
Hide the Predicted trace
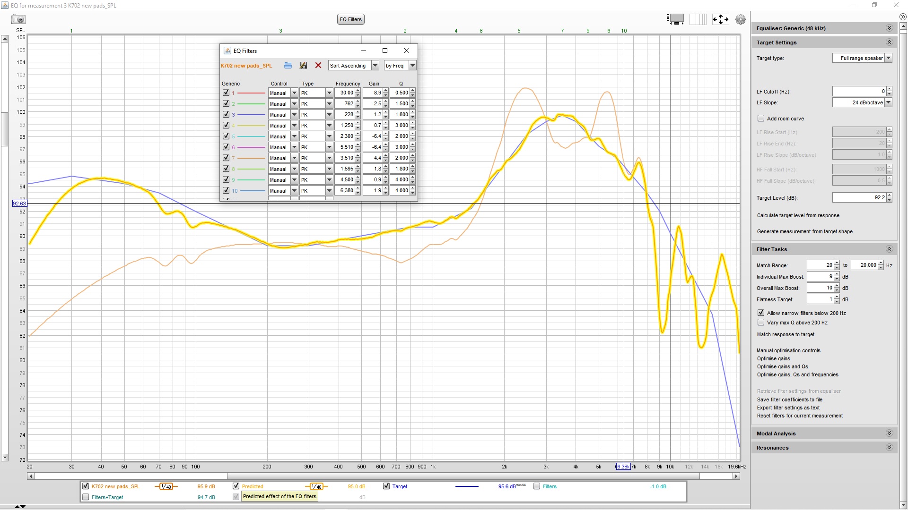click(x=236, y=486)
